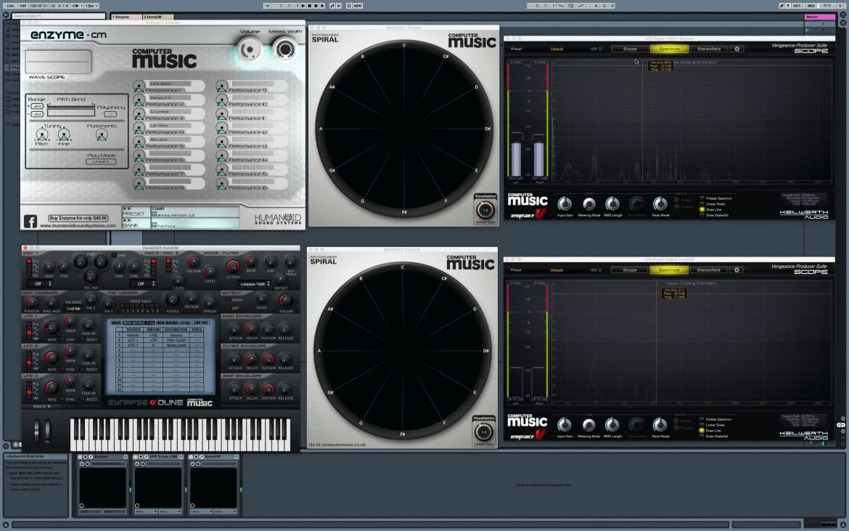
Task: Click the play button in the transport bar
Action: coord(303,5)
